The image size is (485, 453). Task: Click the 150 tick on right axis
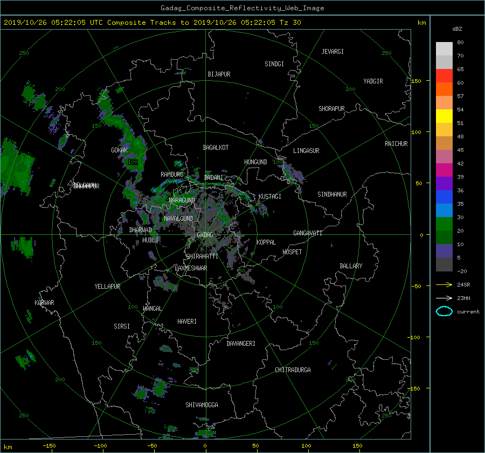[x=417, y=81]
